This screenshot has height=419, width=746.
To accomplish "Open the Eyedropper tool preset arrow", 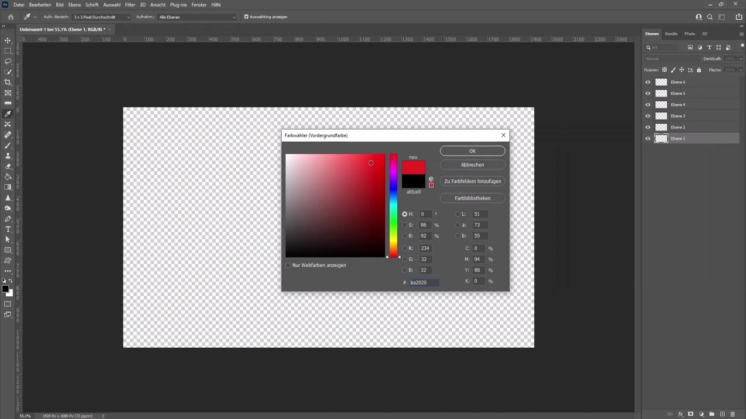I will (35, 17).
